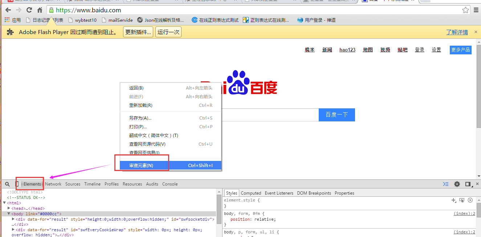Switch to the Elements tab in DevTools
Image resolution: width=481 pixels, height=237 pixels.
pyautogui.click(x=32, y=184)
